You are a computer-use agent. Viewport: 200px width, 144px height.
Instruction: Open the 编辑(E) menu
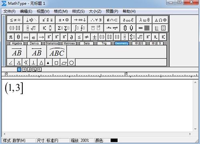pyautogui.click(x=26, y=12)
